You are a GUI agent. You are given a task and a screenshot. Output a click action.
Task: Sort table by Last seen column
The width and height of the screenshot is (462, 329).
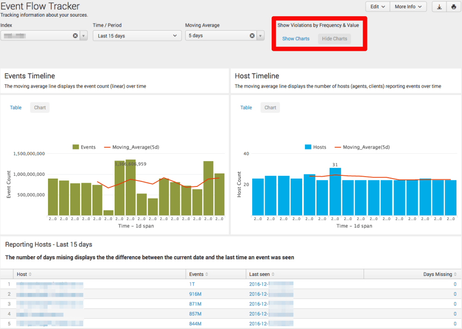tap(262, 275)
